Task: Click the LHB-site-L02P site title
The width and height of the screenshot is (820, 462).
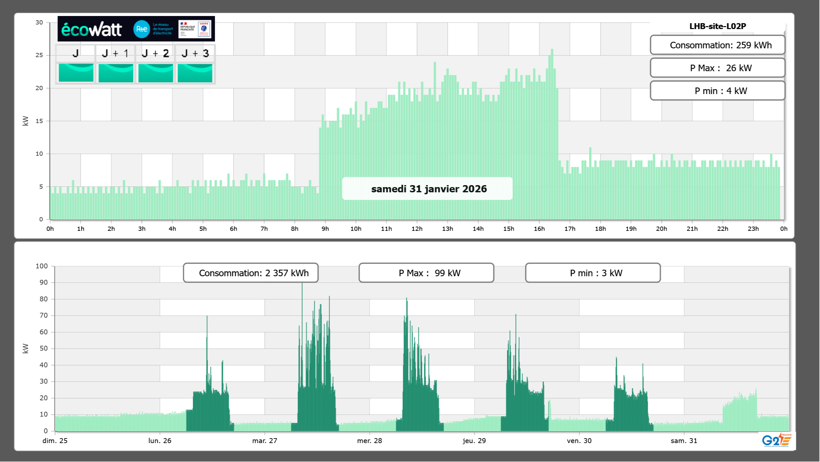Action: tap(717, 26)
